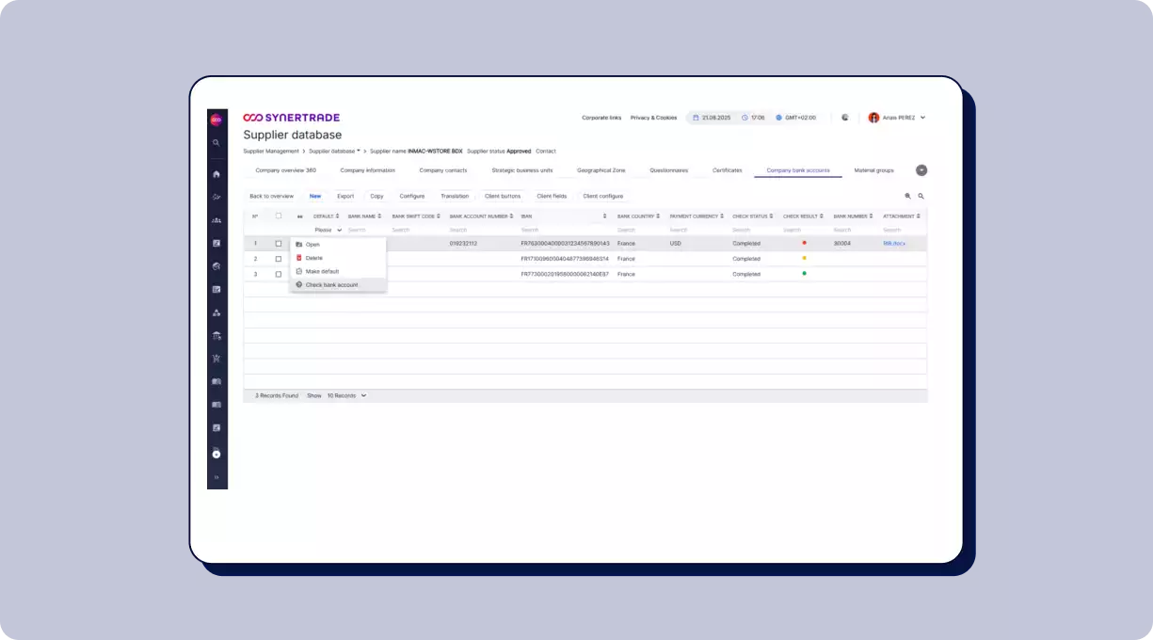The width and height of the screenshot is (1153, 640).
Task: Click the zoom-in magnifier above the table
Action: pyautogui.click(x=907, y=196)
